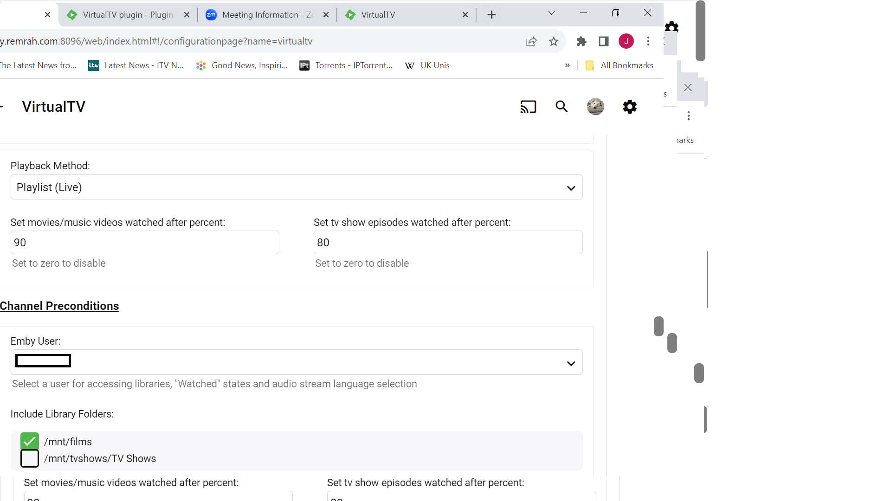The width and height of the screenshot is (891, 501).
Task: Open the Emby User dropdown
Action: coord(296,362)
